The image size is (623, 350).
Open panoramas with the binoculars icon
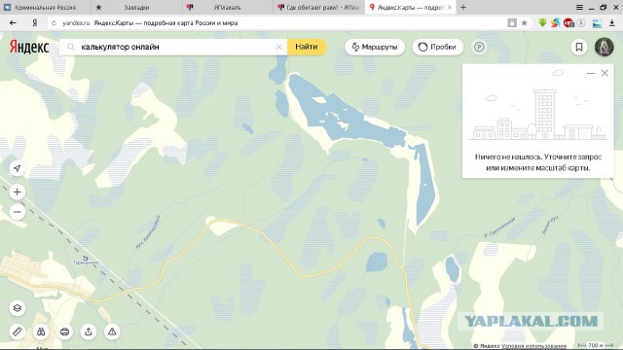tap(41, 332)
